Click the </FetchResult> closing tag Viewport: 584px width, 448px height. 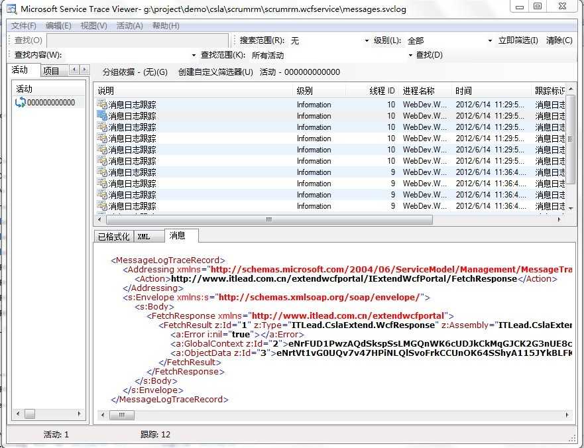coord(190,362)
